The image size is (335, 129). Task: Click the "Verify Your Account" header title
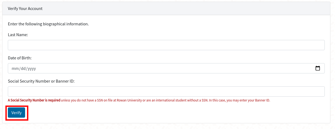coord(25,9)
